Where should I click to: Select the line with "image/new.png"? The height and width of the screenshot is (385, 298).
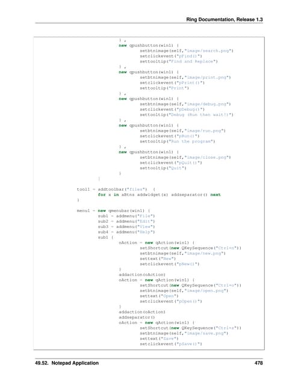click(182, 253)
